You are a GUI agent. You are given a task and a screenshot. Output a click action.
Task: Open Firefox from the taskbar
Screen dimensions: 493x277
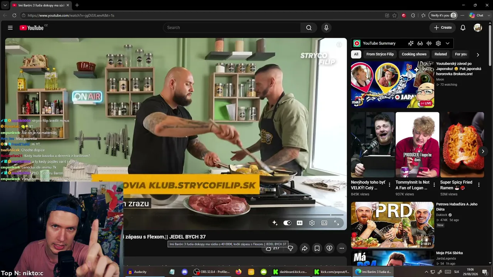(x=238, y=272)
